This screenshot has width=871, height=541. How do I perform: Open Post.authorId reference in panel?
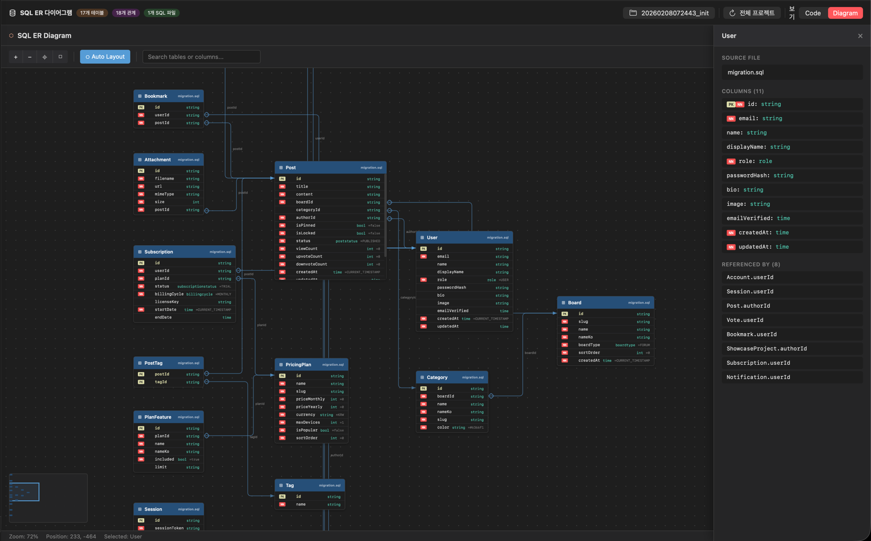pyautogui.click(x=748, y=306)
